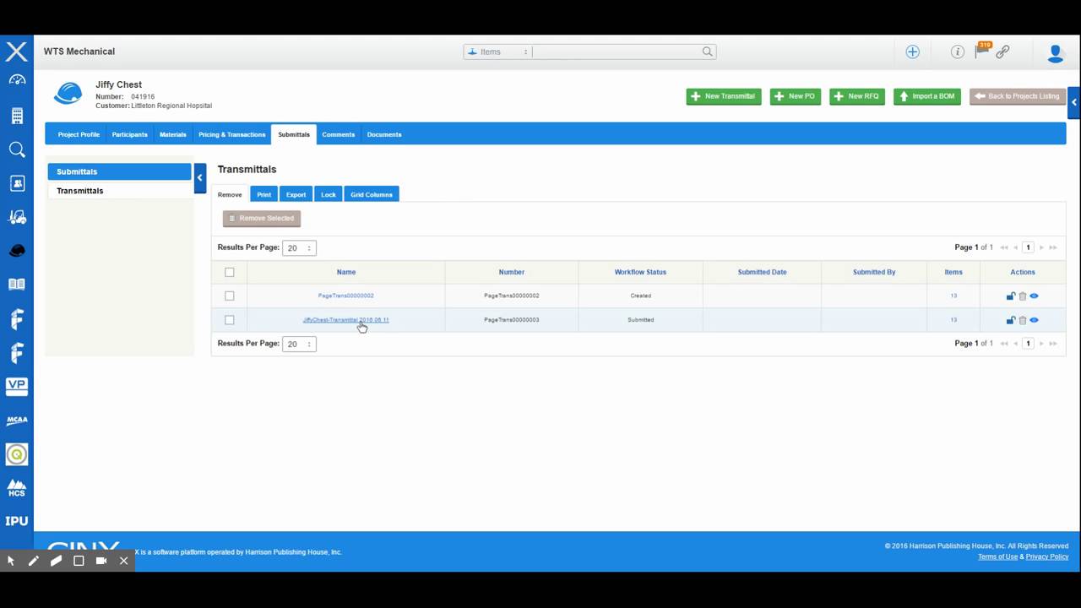Select the Grid Columns tab
The width and height of the screenshot is (1081, 608).
[x=372, y=194]
